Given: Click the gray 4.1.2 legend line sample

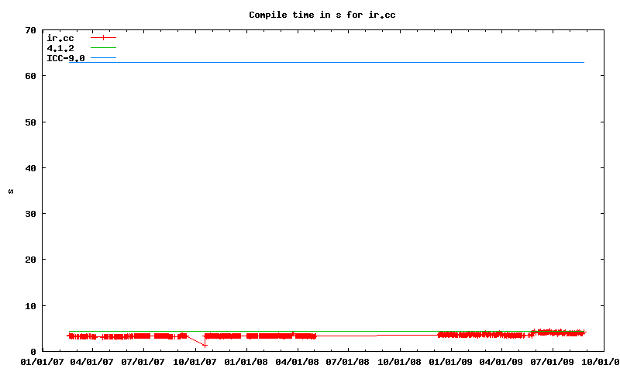Looking at the screenshot, I should click(x=103, y=48).
